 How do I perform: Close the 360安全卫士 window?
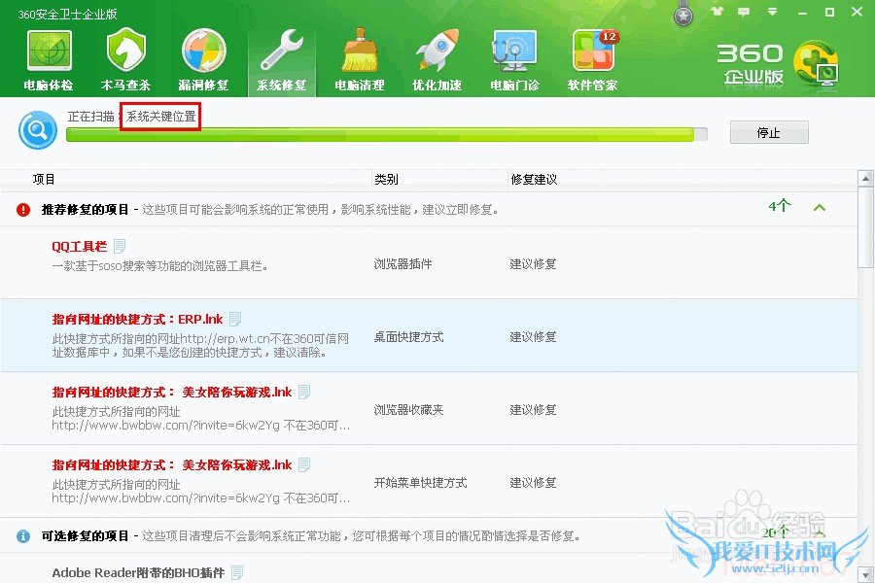(x=857, y=12)
